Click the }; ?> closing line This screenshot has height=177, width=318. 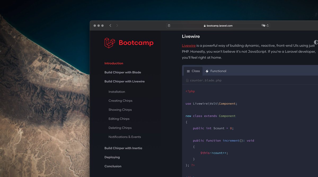190,165
